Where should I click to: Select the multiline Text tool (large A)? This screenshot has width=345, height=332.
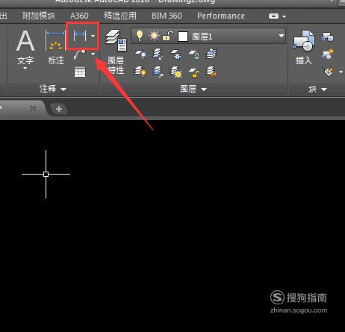(25, 40)
